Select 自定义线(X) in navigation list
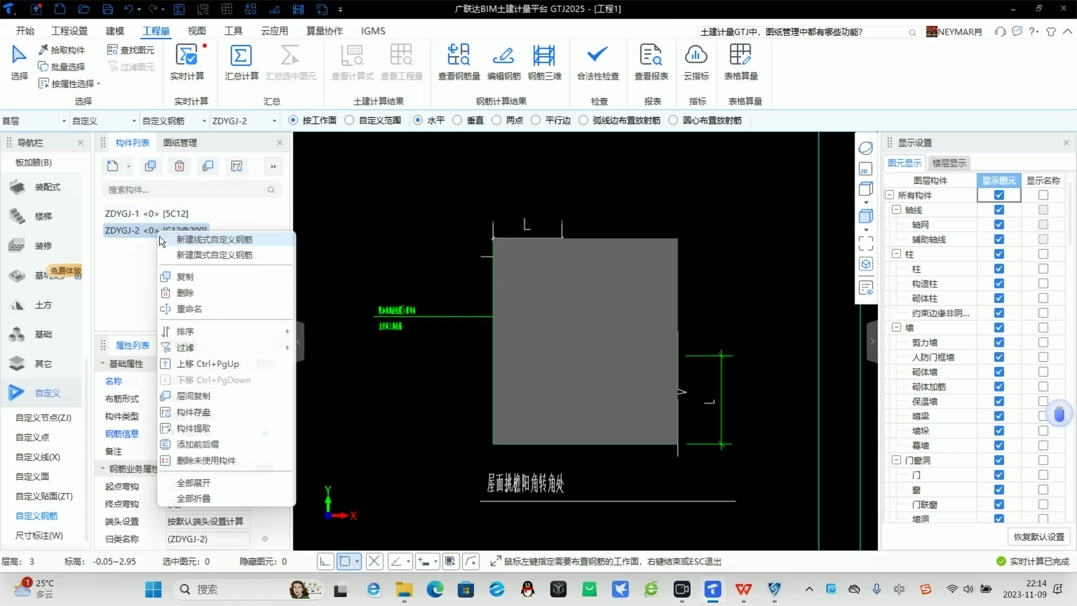 (38, 457)
